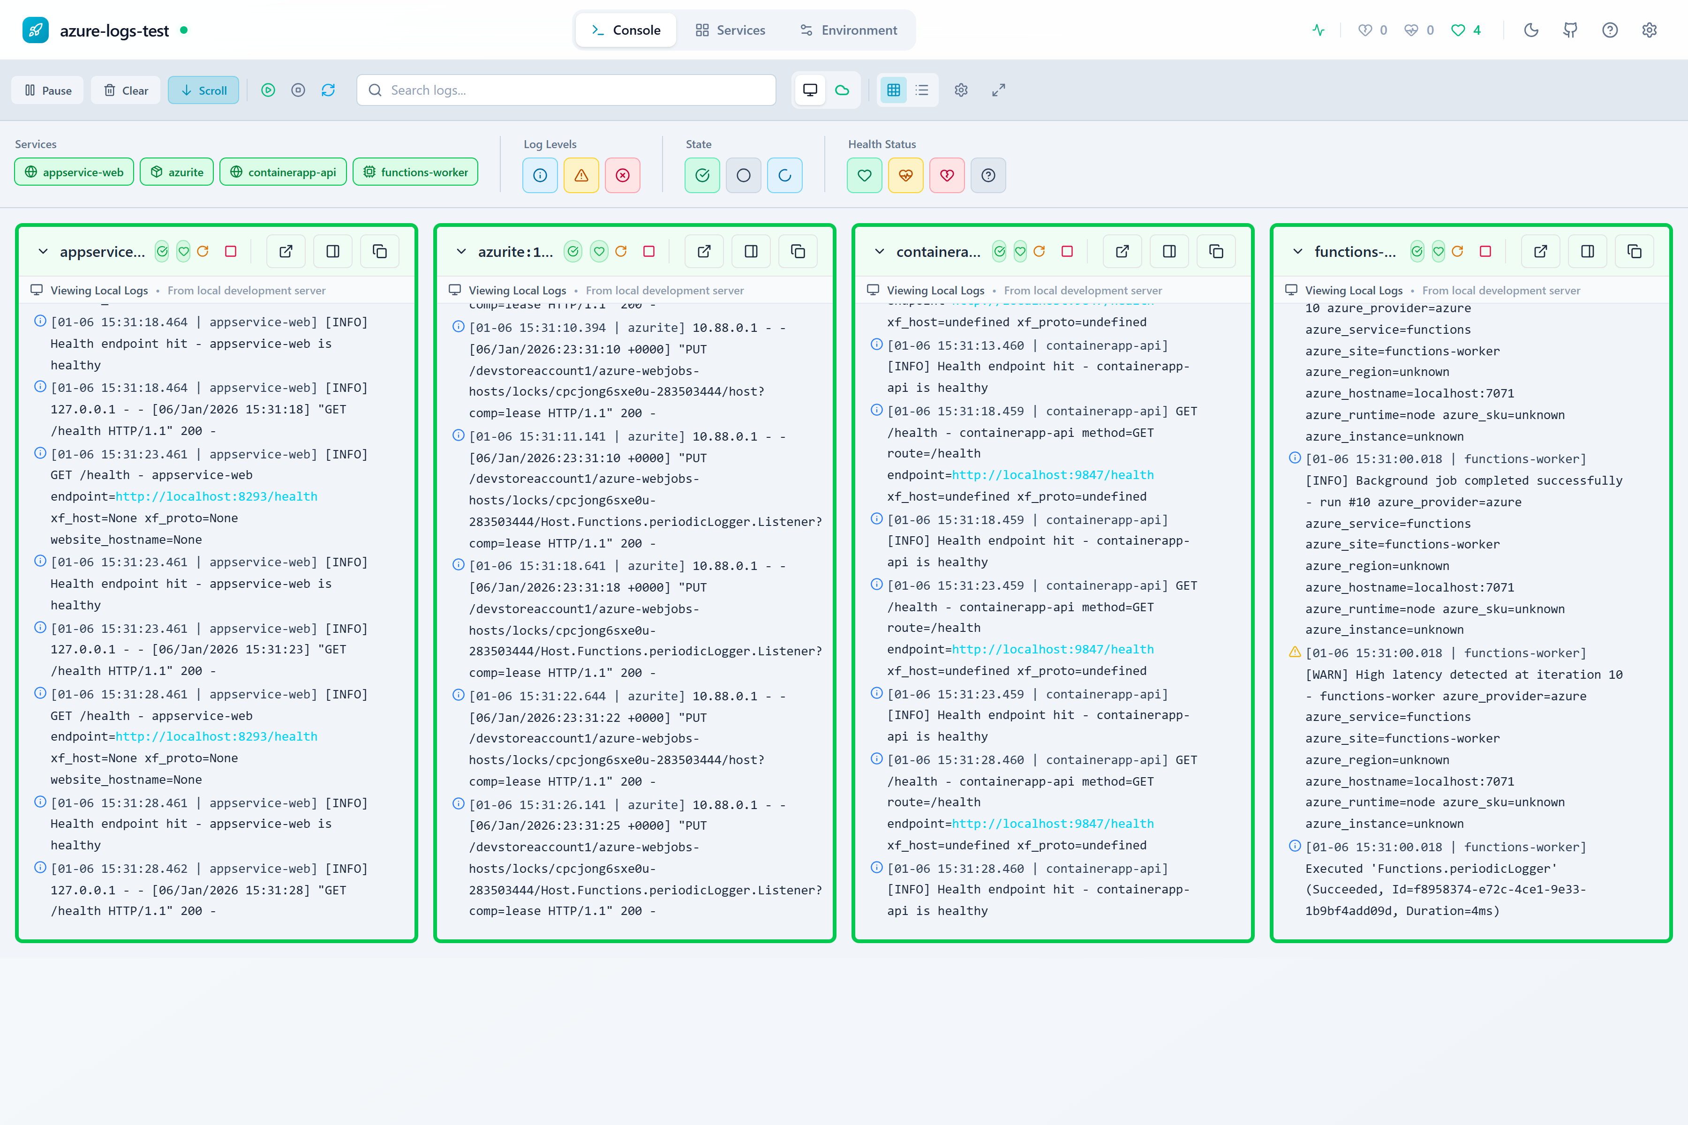
Task: Open split view in the containerapp-api panel
Action: tap(1169, 251)
